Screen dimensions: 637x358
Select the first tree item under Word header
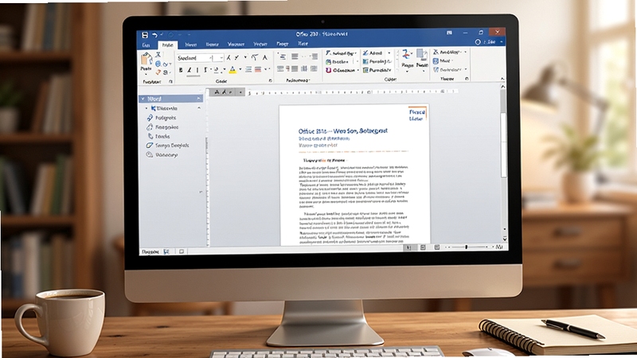(x=164, y=108)
